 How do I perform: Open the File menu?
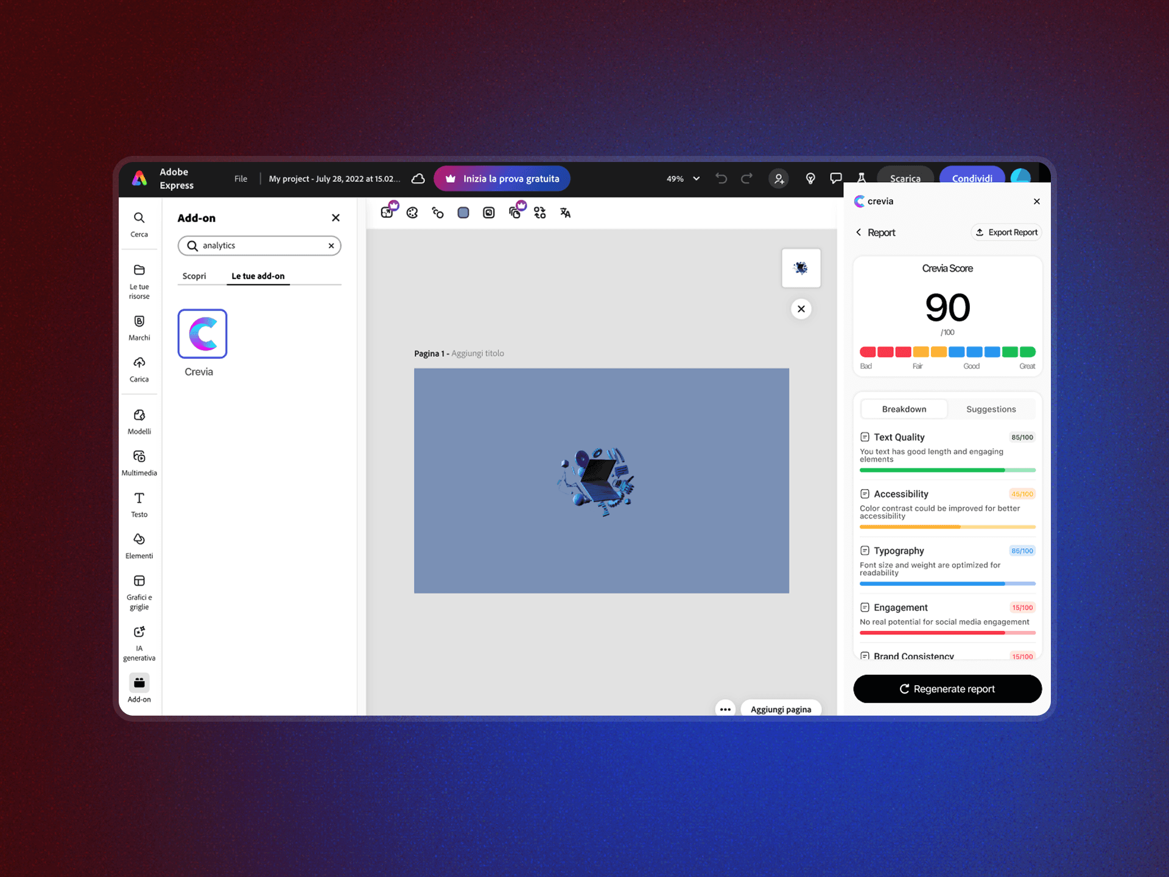click(240, 178)
